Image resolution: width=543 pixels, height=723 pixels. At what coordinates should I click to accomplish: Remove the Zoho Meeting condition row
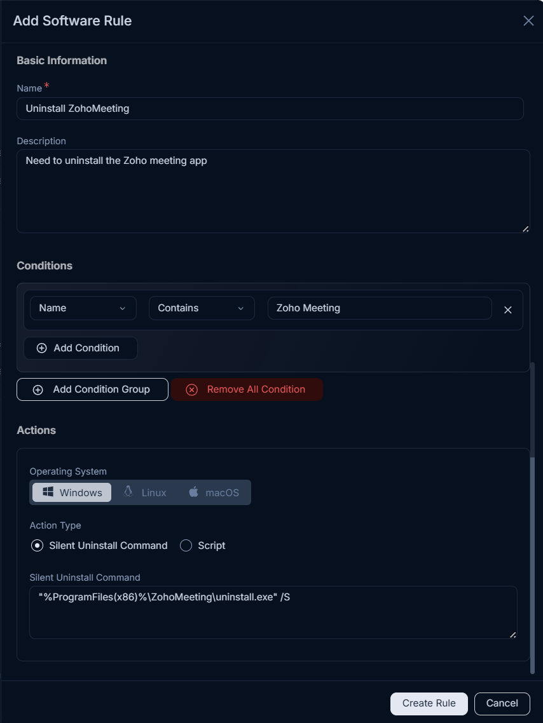[x=508, y=310]
